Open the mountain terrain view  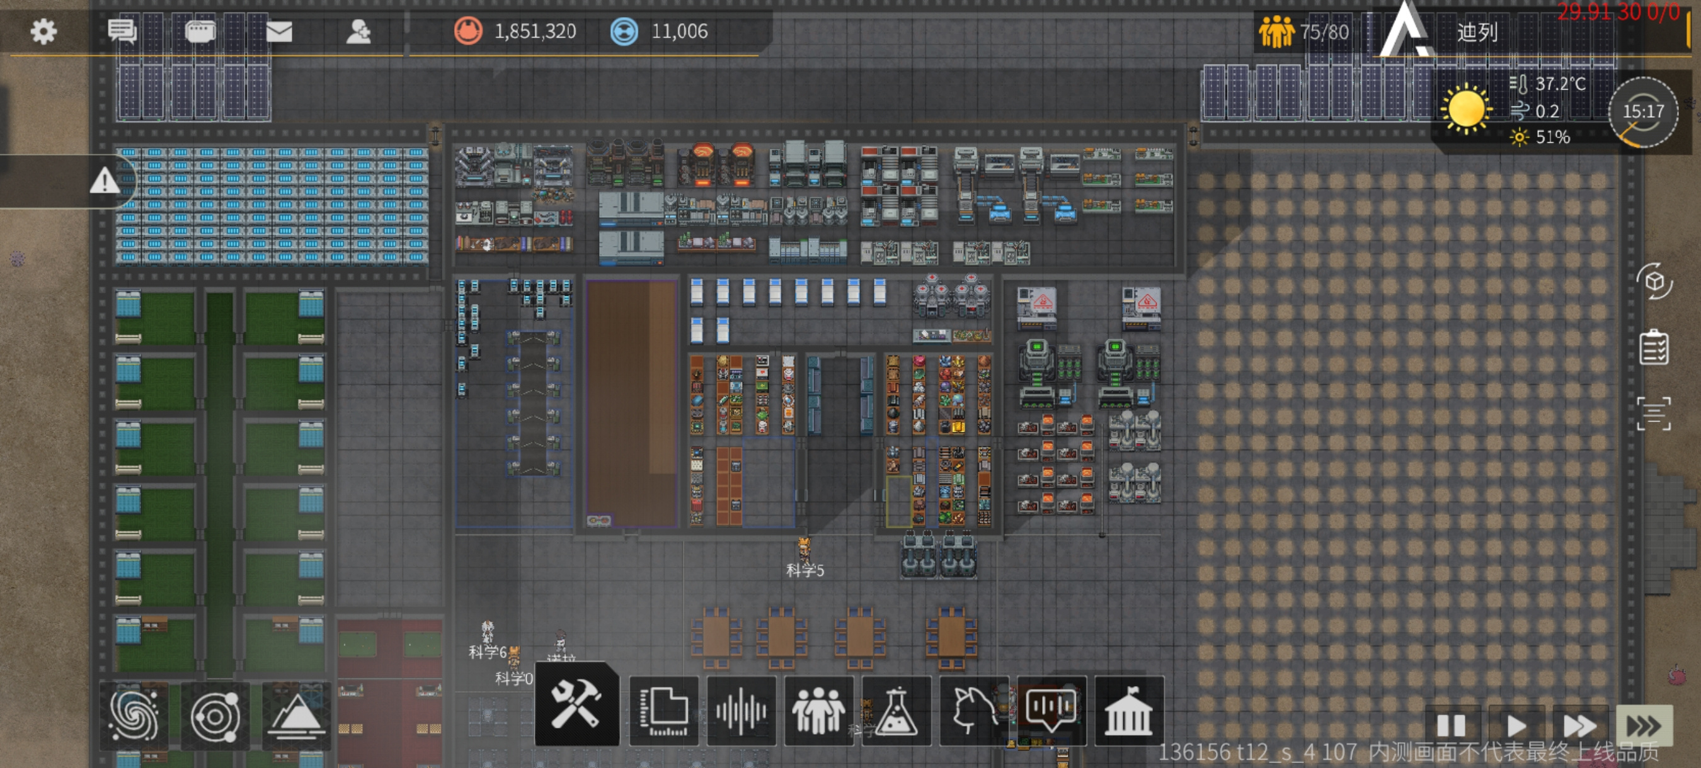coord(296,715)
